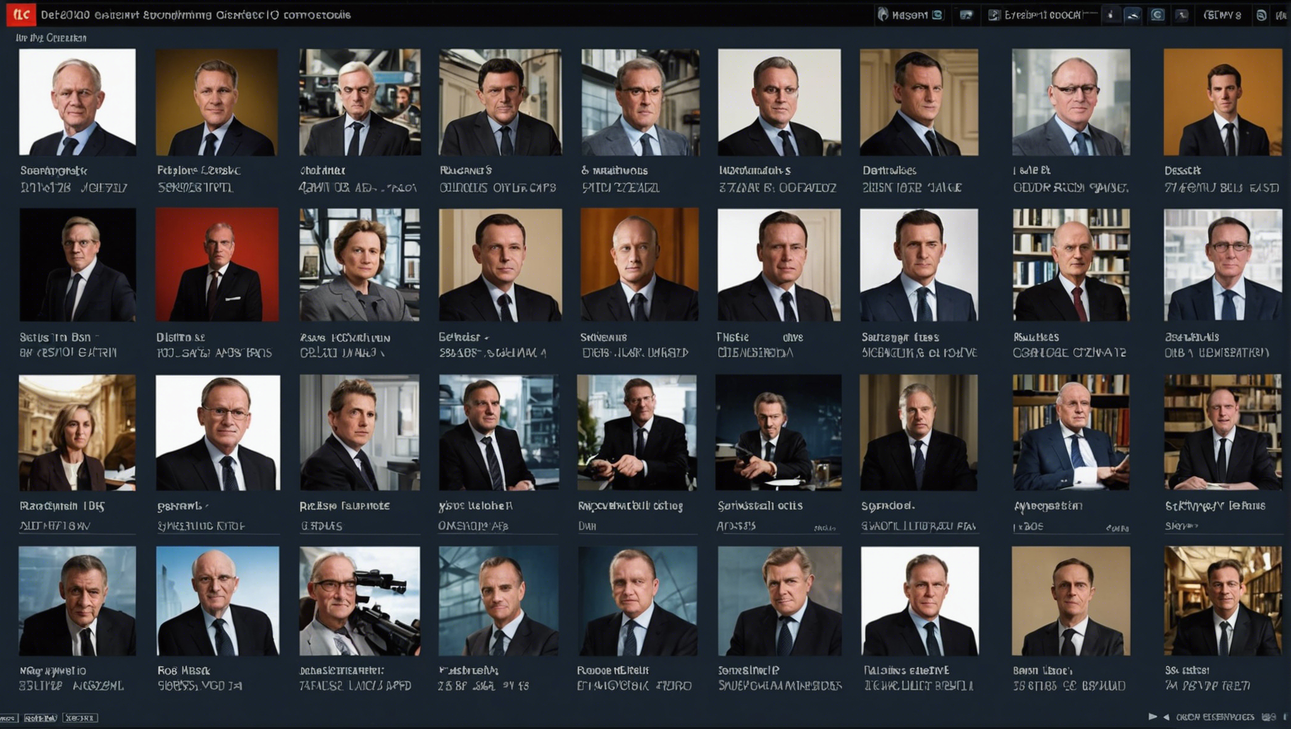Click the text label beside the bottom-right arrows

click(1215, 717)
